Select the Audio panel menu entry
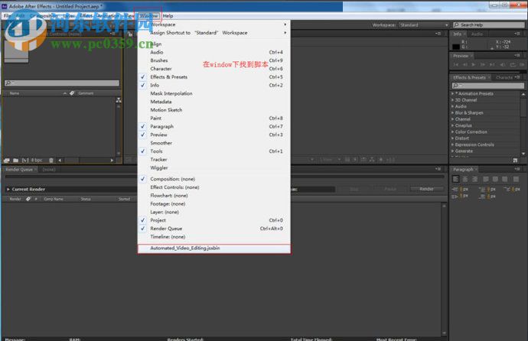528x341 pixels. tap(214, 52)
